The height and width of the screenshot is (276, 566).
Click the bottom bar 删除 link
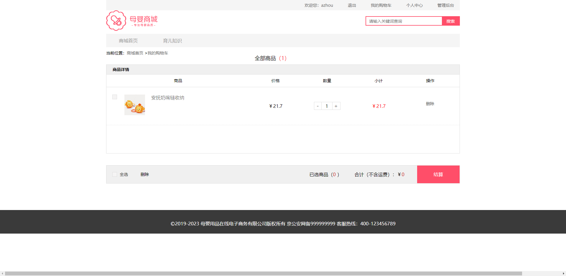pyautogui.click(x=144, y=174)
